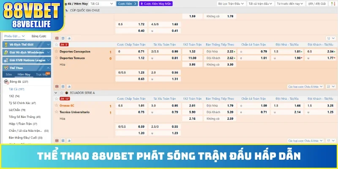Screen dimensions: 338x169
Task: Click the FIVB Nations League volleyball icon
Action: tap(6, 60)
